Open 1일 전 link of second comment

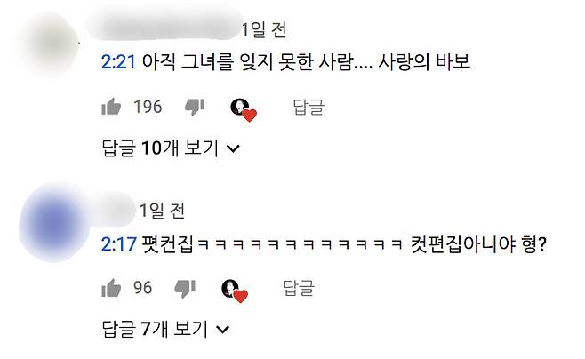pyautogui.click(x=163, y=211)
